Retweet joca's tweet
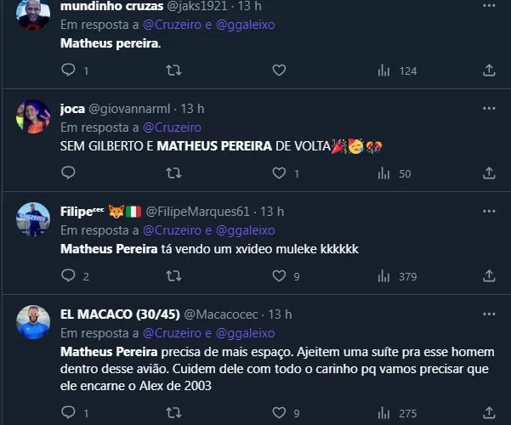This screenshot has height=425, width=511. click(x=173, y=173)
